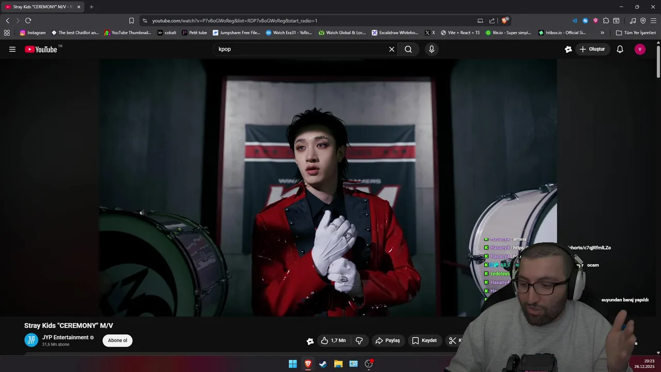Click the Stray Kids CEREMONY video title

click(69, 326)
